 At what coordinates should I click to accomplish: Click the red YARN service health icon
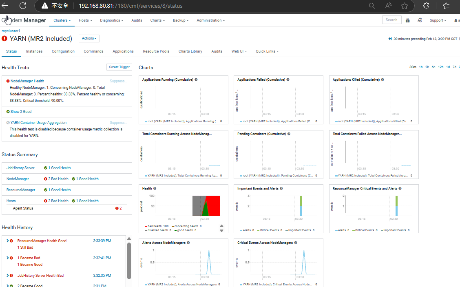[x=4, y=38]
